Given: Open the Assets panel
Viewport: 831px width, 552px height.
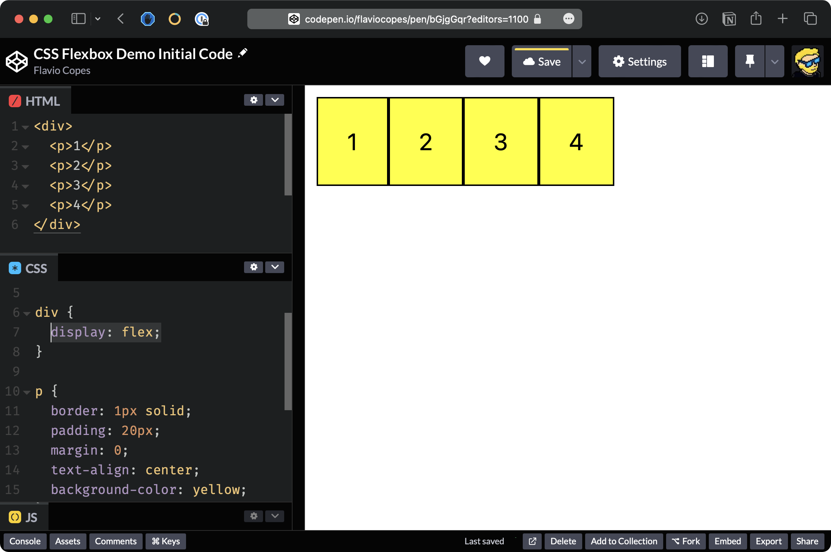Looking at the screenshot, I should pos(67,541).
